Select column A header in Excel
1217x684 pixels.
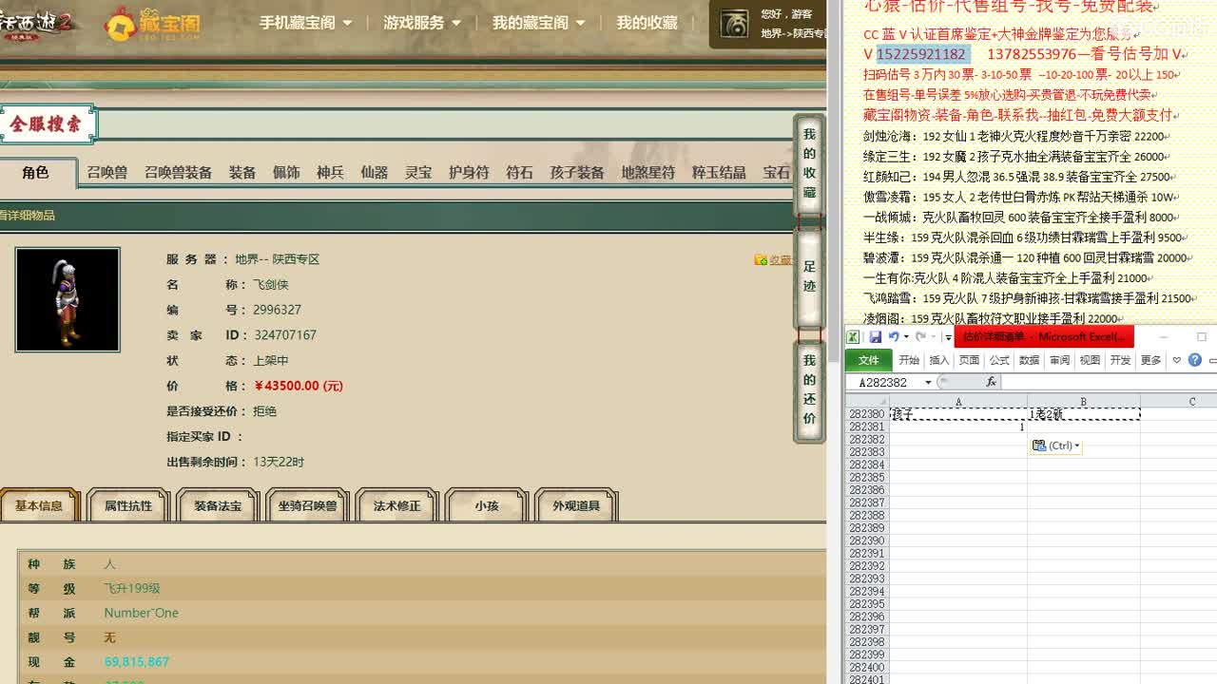[x=958, y=402]
